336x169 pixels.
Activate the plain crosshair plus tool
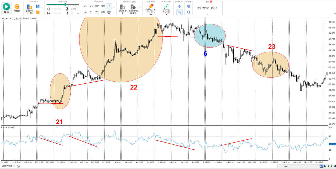[x=180, y=6]
